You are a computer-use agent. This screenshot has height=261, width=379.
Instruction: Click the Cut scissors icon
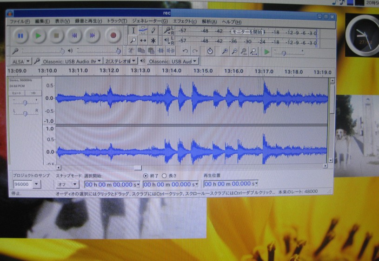point(131,51)
